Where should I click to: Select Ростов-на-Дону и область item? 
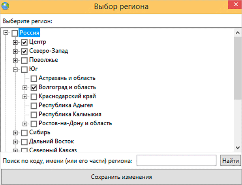[75, 123]
